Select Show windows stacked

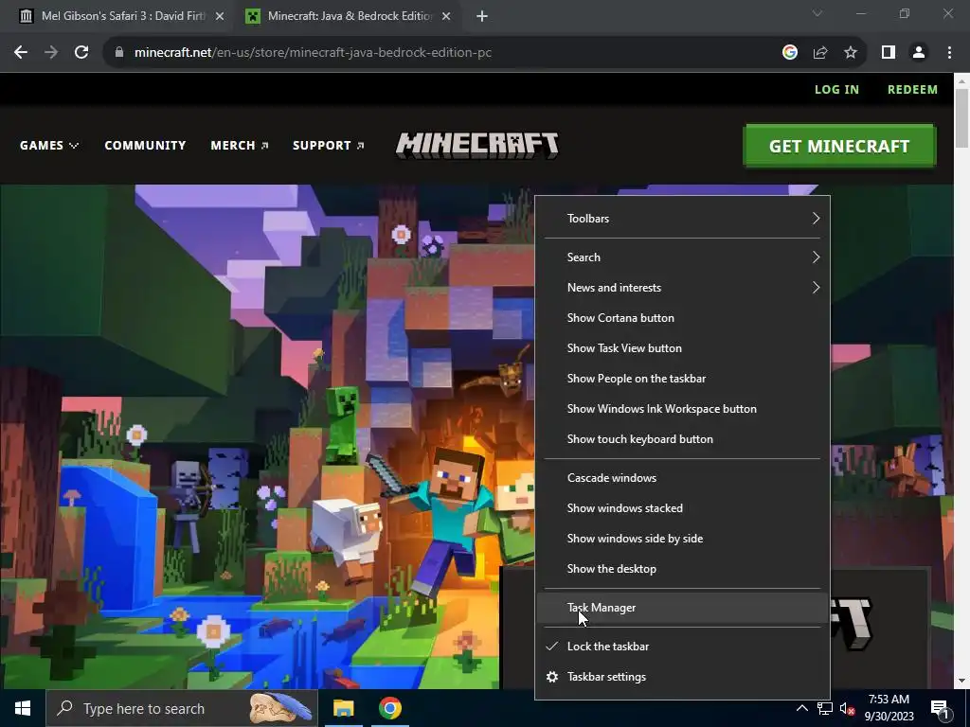tap(682, 508)
